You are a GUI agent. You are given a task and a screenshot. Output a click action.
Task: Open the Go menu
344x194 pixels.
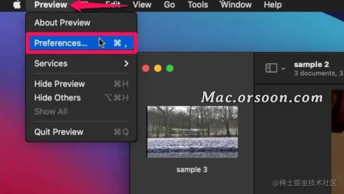[x=169, y=5]
